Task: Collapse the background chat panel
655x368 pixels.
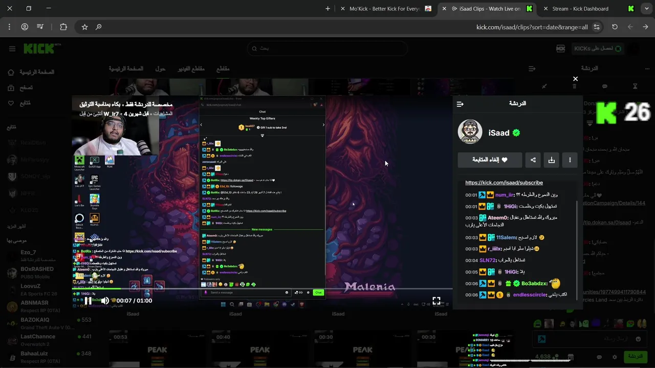Action: click(x=532, y=68)
